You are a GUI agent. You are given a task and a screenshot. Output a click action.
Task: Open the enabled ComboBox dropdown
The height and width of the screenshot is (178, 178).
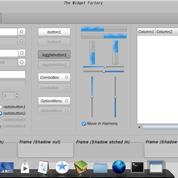54,77
